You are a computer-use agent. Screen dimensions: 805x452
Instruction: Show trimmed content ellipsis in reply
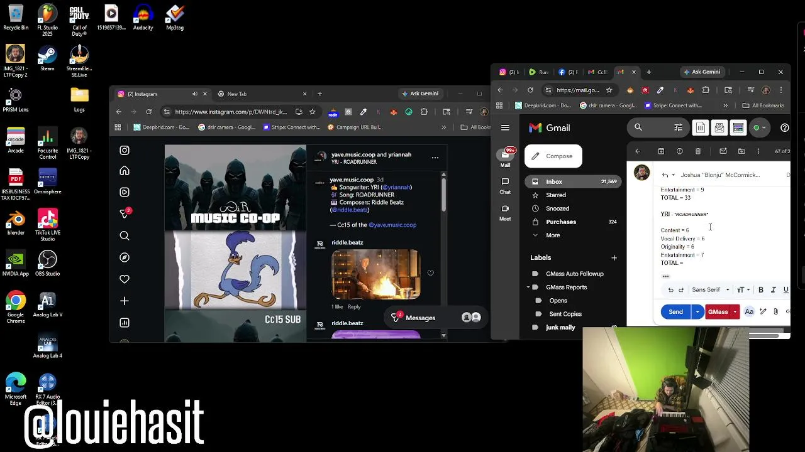pyautogui.click(x=665, y=276)
